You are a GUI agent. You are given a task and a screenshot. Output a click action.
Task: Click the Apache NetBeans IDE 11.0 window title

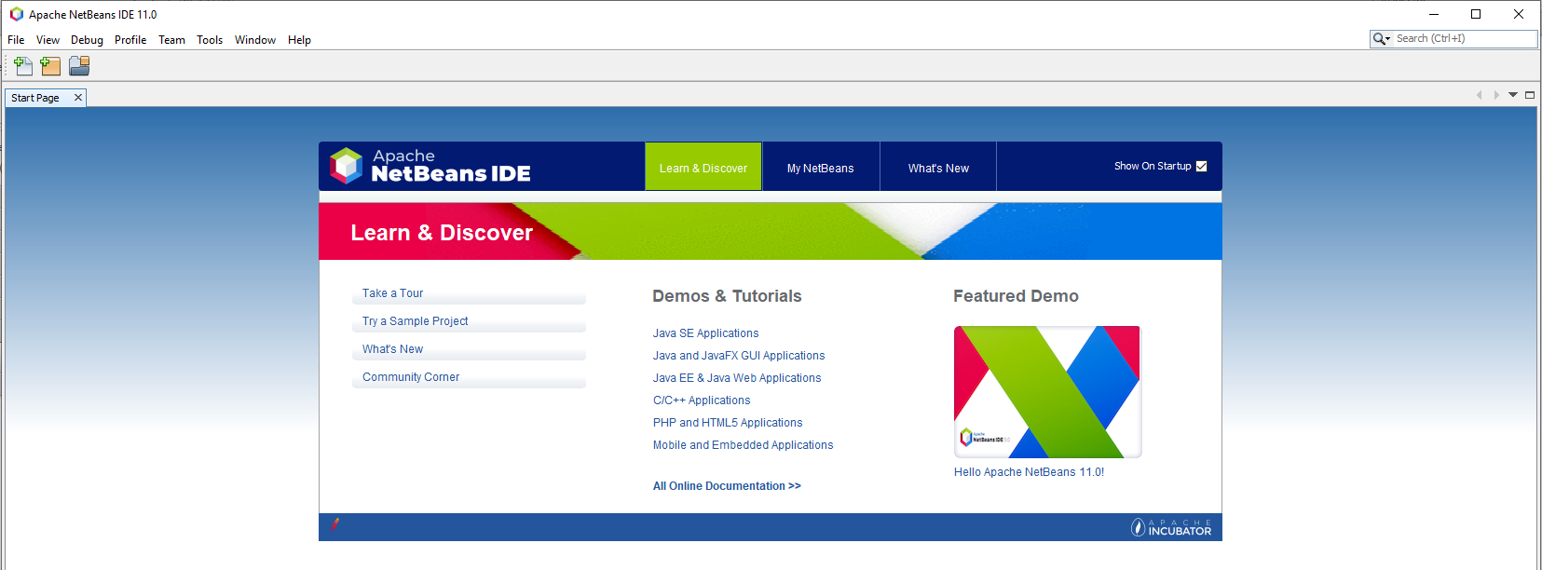click(x=93, y=15)
